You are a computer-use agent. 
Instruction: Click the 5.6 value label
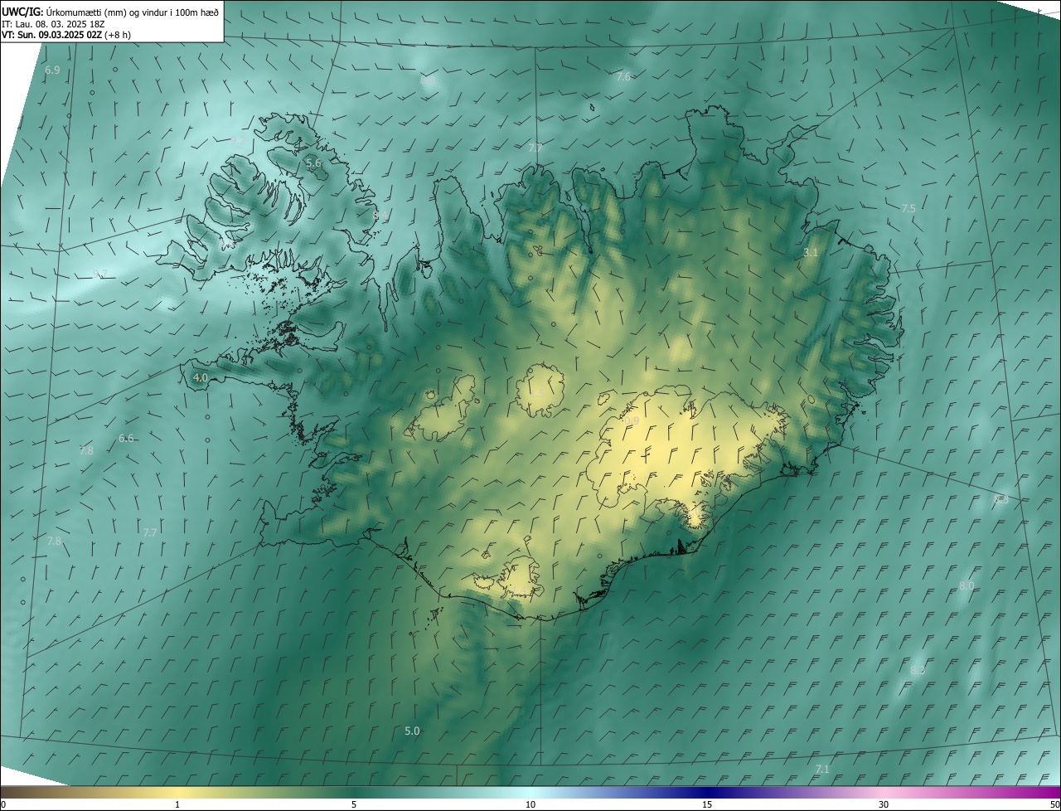pos(313,163)
